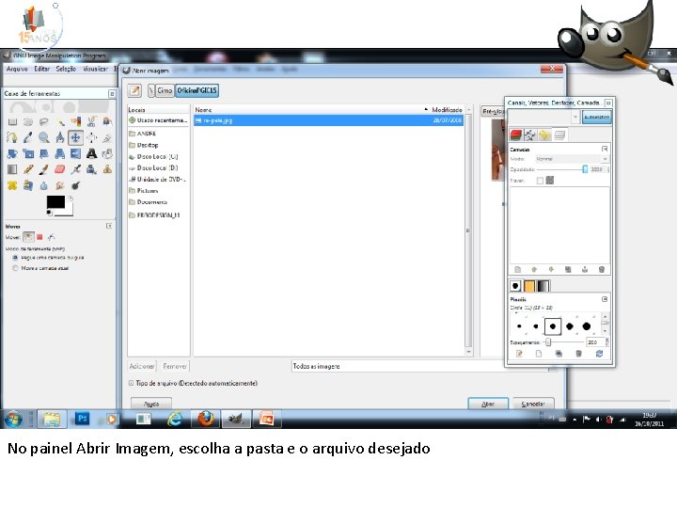
Task: Select the Rotate tool
Action: (12, 153)
